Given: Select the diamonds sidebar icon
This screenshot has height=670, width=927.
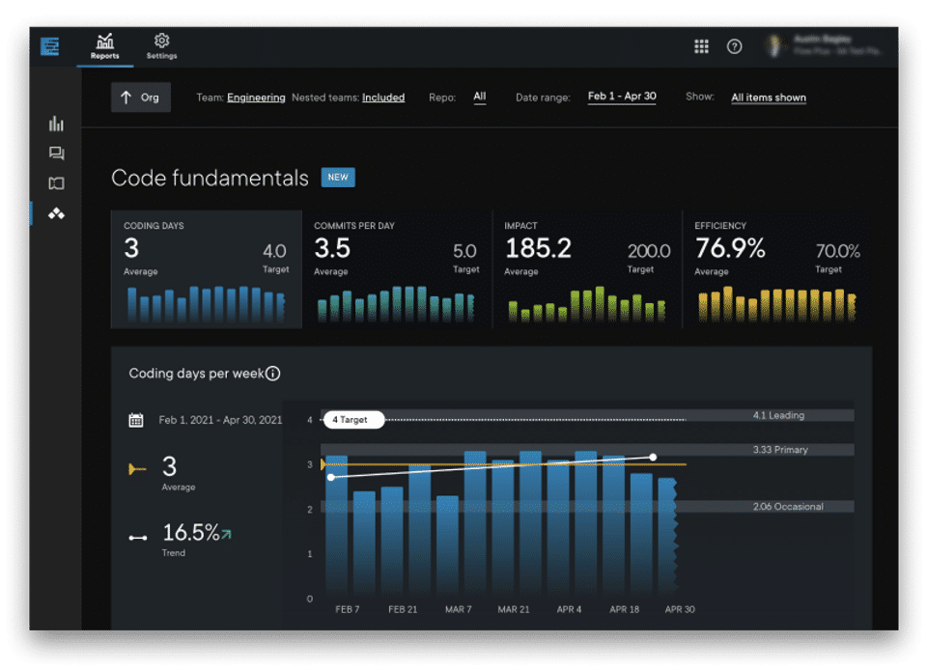Looking at the screenshot, I should click(56, 214).
